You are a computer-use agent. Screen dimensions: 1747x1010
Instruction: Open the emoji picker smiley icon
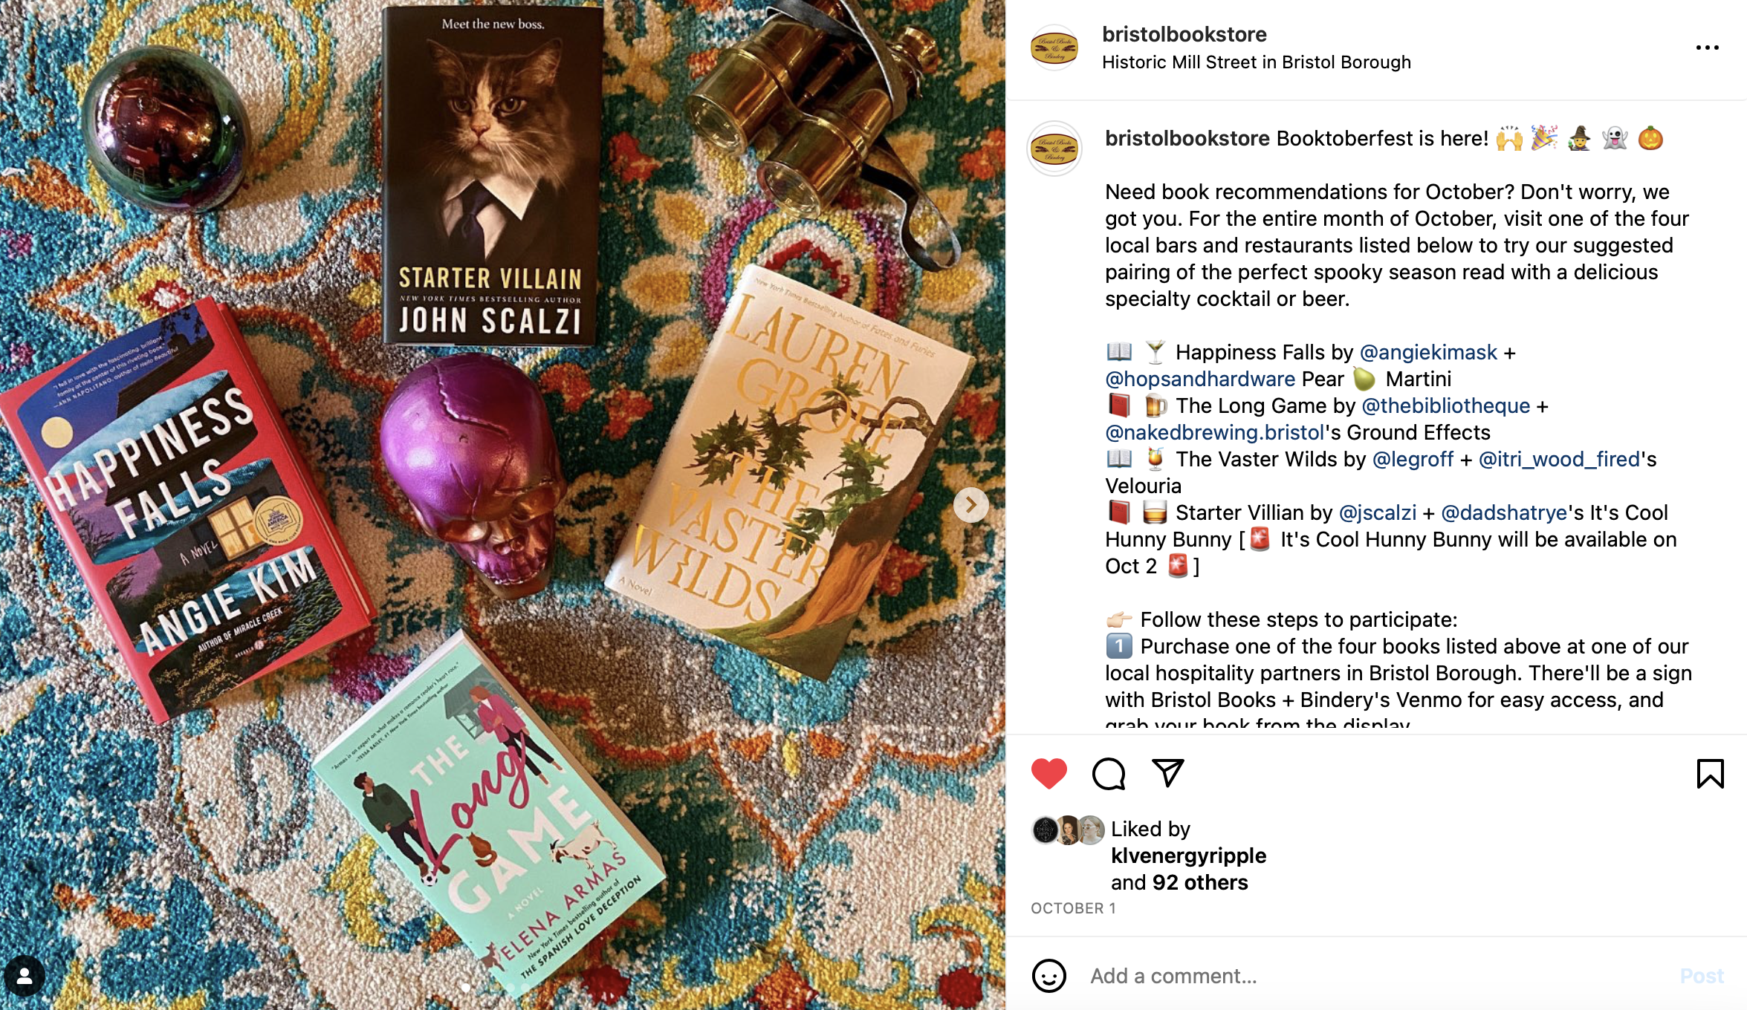coord(1048,976)
